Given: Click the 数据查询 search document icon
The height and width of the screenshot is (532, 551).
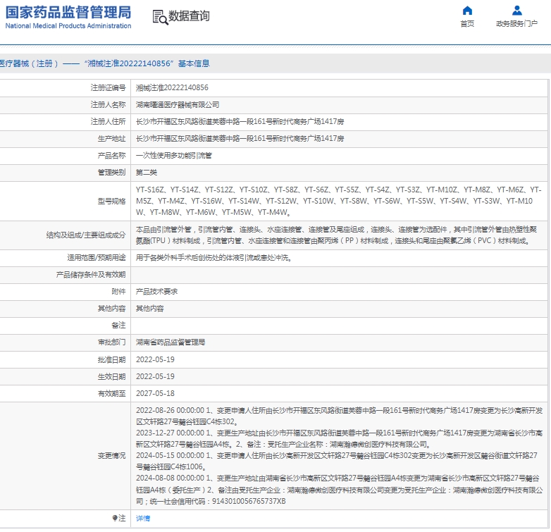Looking at the screenshot, I should click(x=160, y=17).
